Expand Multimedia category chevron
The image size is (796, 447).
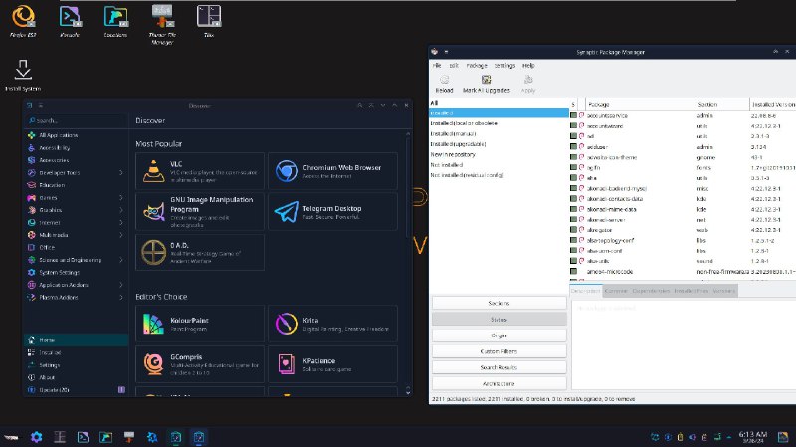(x=120, y=235)
